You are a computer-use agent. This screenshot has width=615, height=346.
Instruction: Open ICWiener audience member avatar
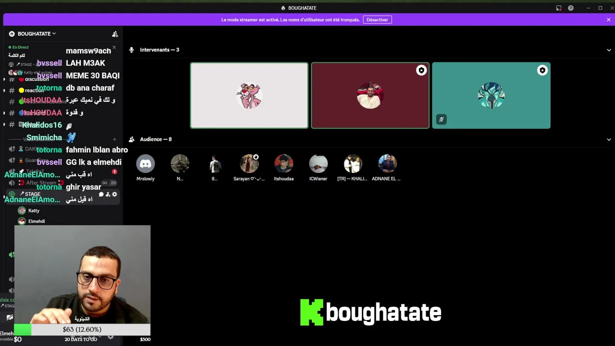pyautogui.click(x=318, y=164)
